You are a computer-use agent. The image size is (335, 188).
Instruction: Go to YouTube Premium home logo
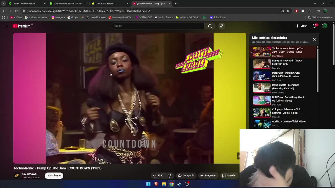(x=21, y=26)
